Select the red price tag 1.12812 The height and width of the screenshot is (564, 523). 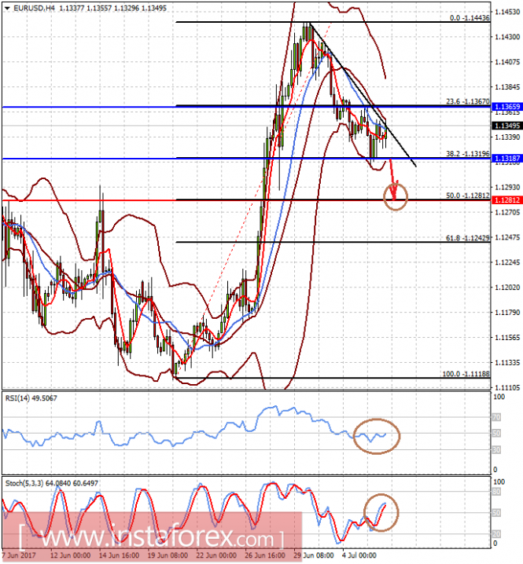[507, 200]
